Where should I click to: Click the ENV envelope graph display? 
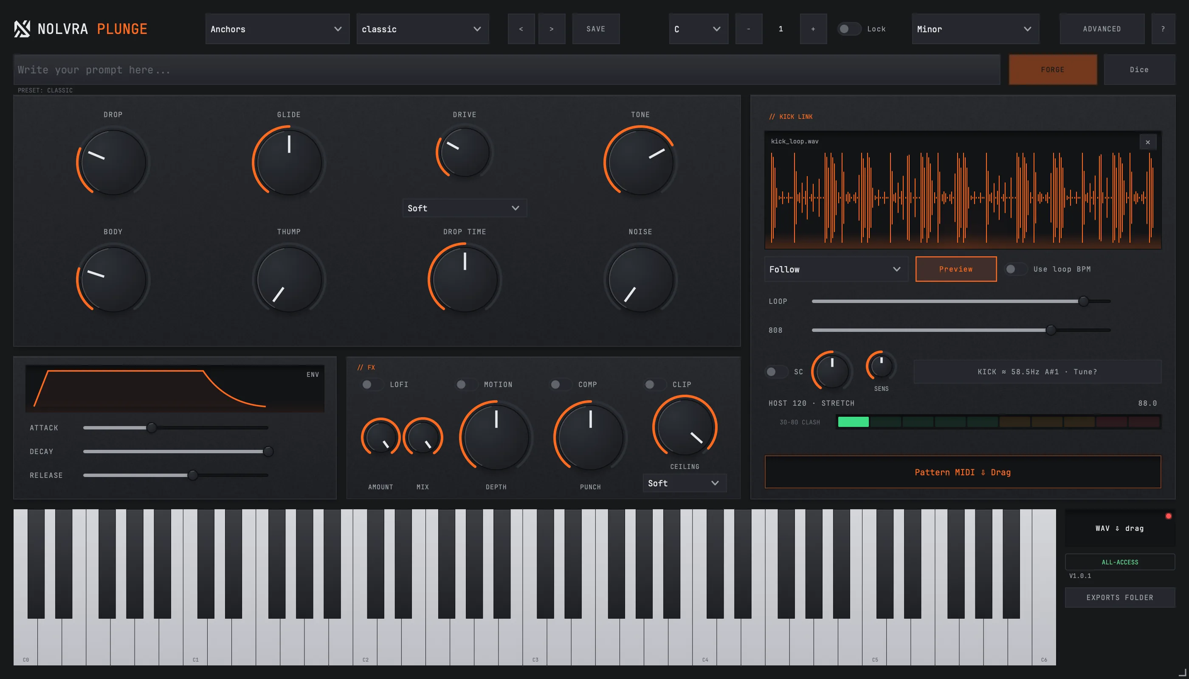pyautogui.click(x=175, y=388)
